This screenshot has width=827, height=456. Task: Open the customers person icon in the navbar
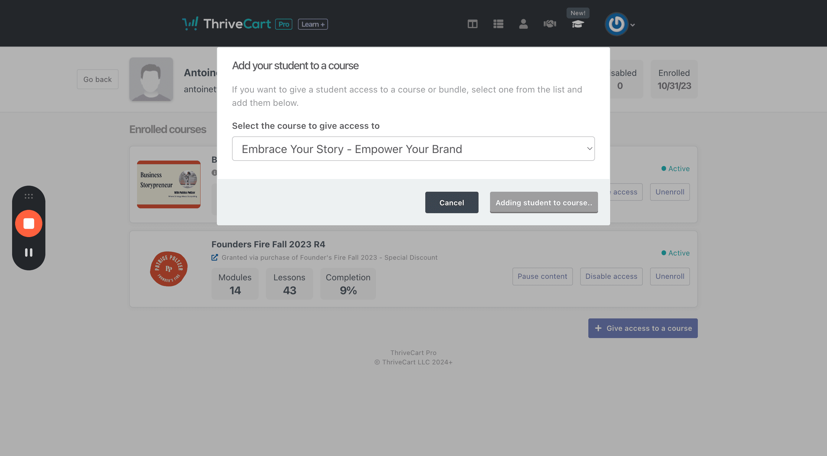(x=523, y=24)
